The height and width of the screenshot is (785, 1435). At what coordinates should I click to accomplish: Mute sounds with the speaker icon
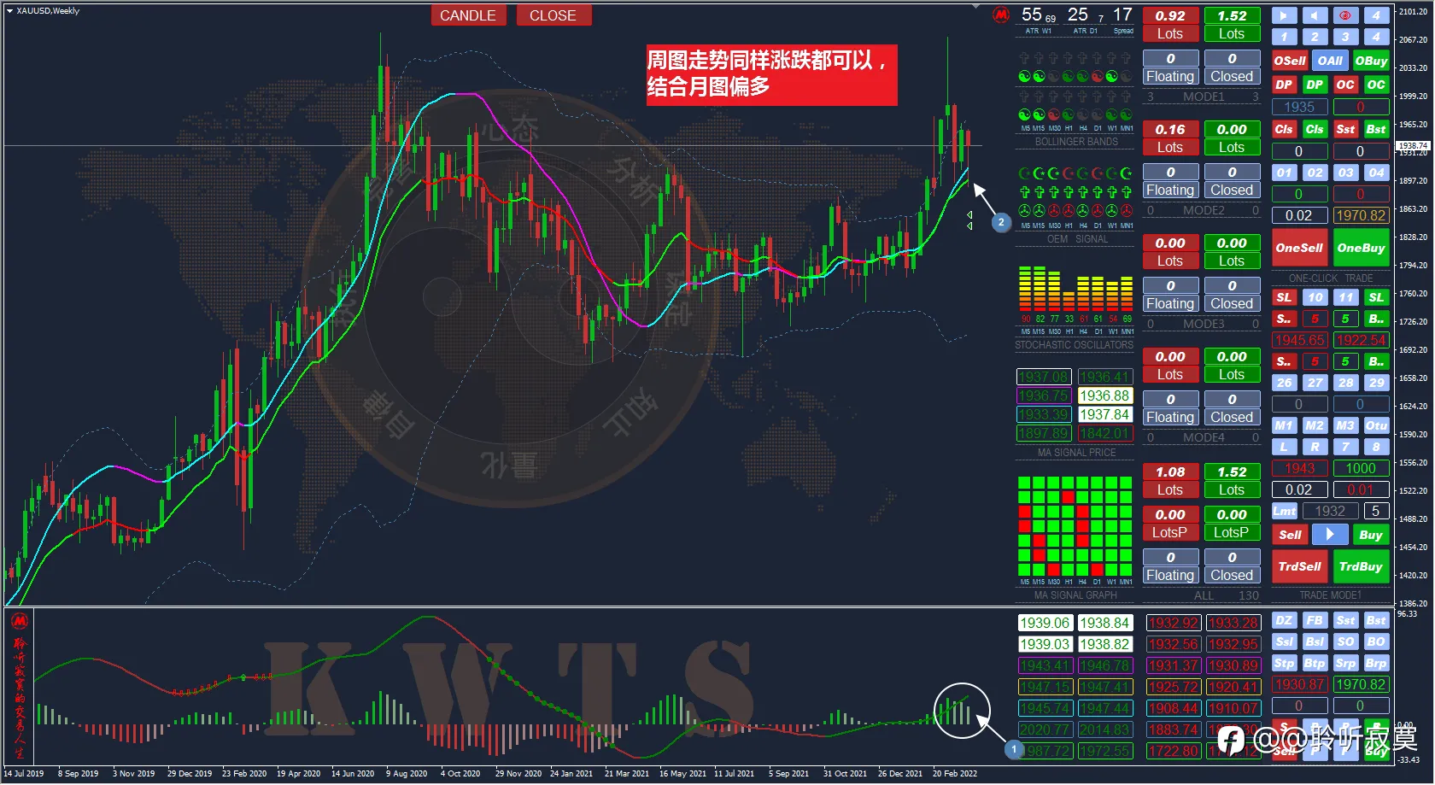pyautogui.click(x=1315, y=15)
